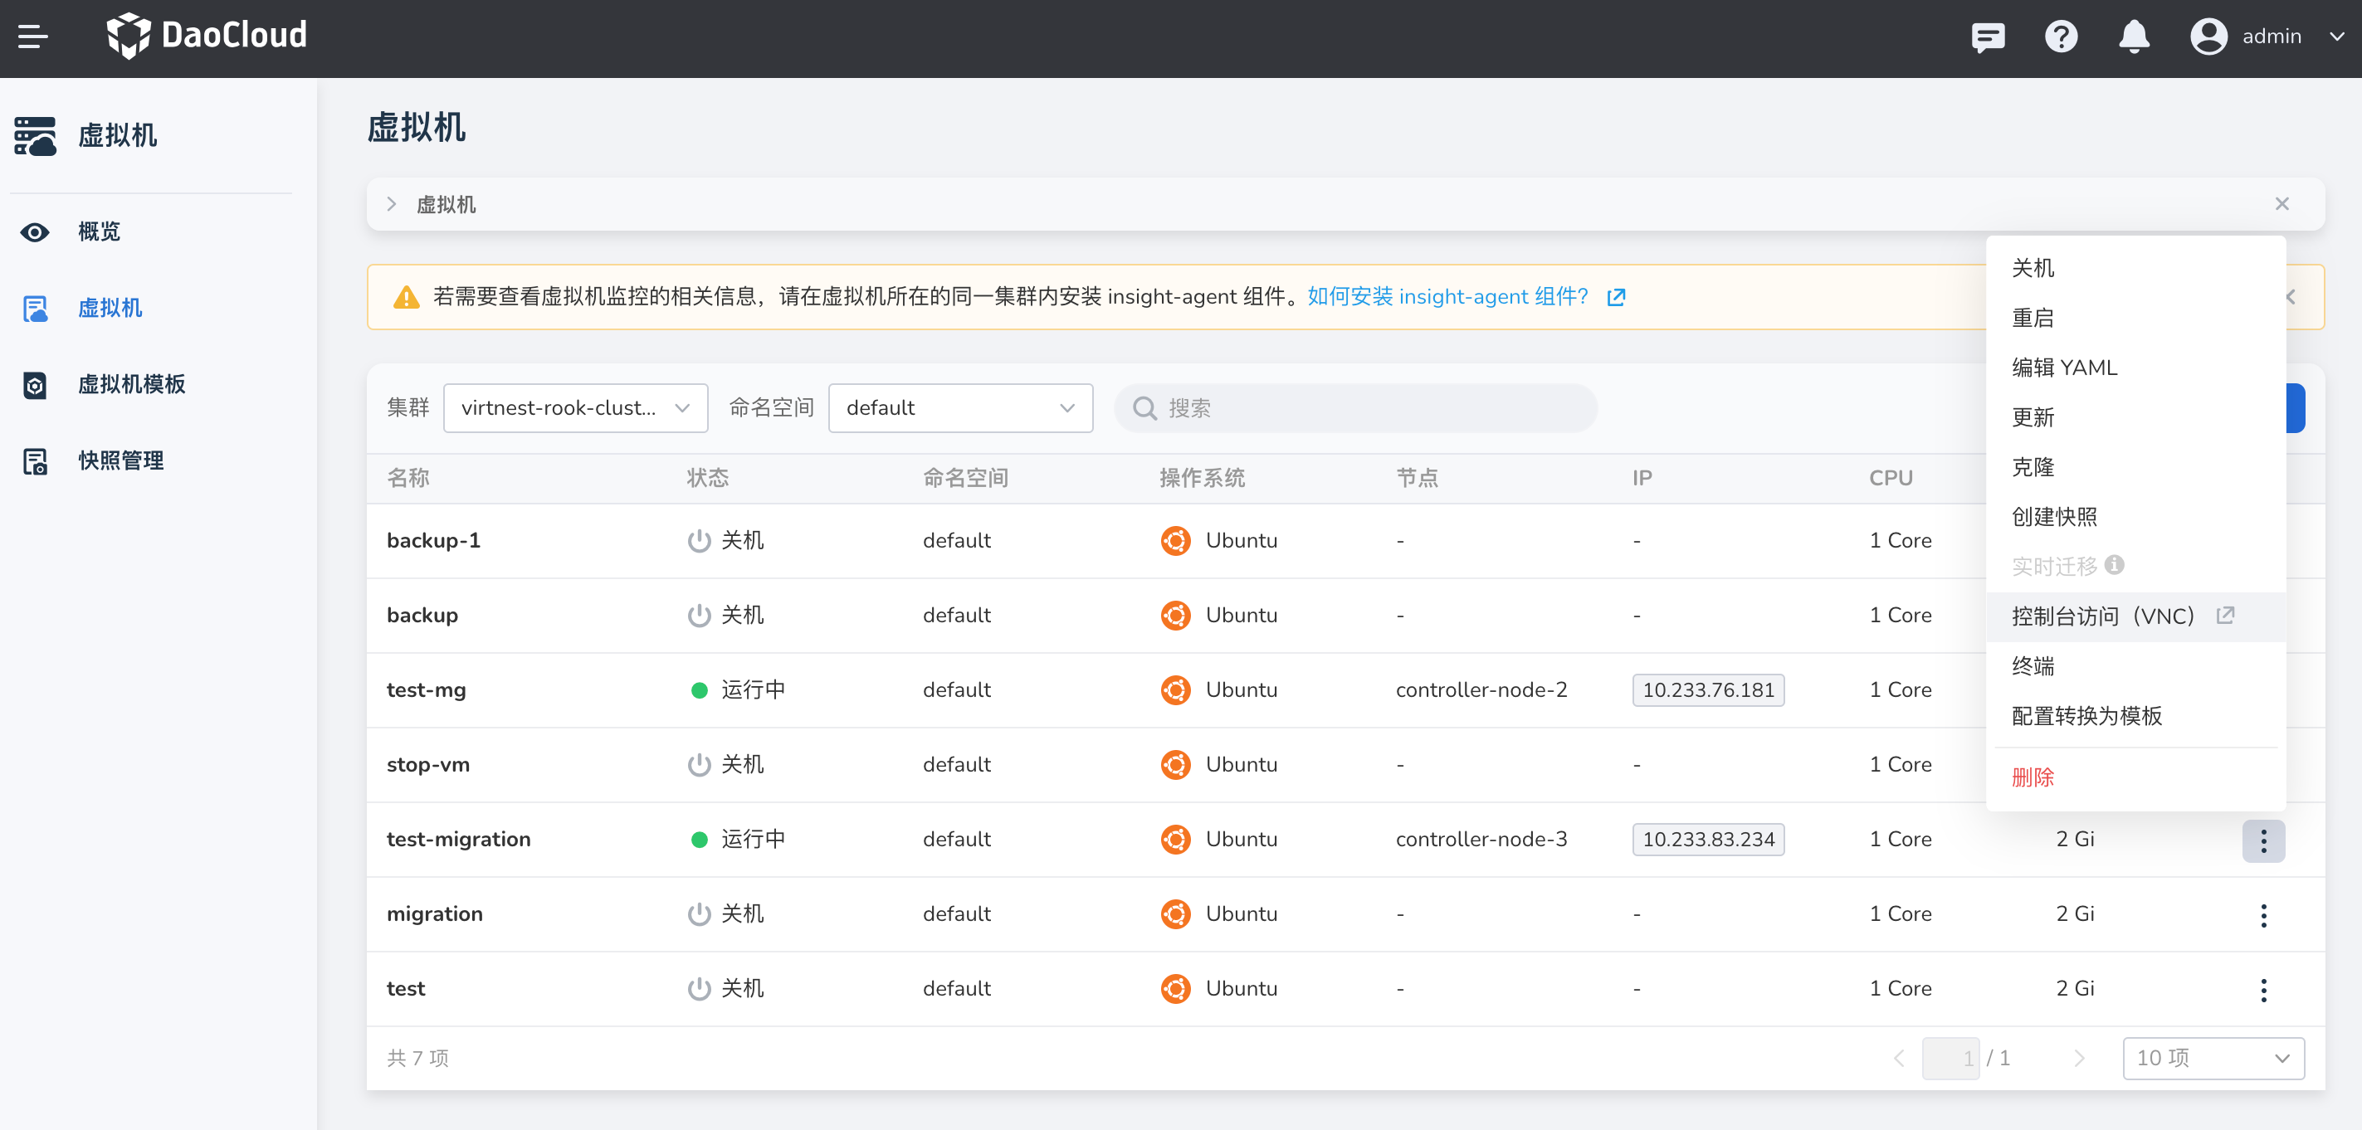Click the hamburger menu icon

coord(33,37)
